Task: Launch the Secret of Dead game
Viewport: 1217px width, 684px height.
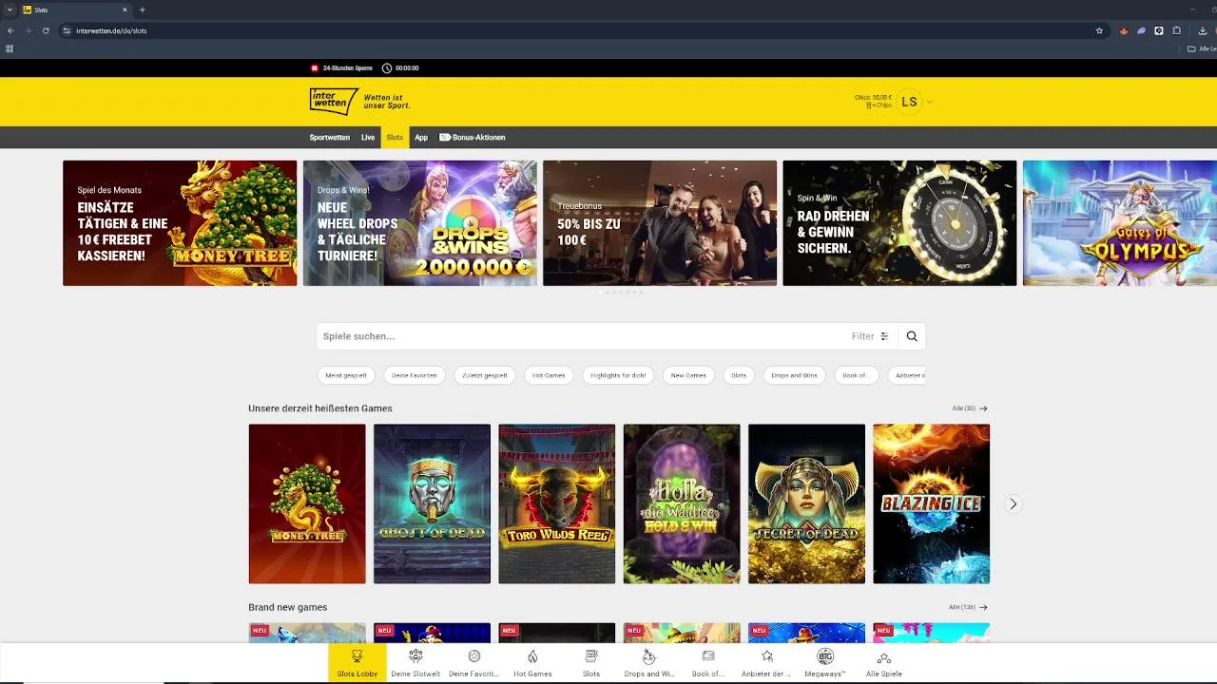Action: click(806, 503)
